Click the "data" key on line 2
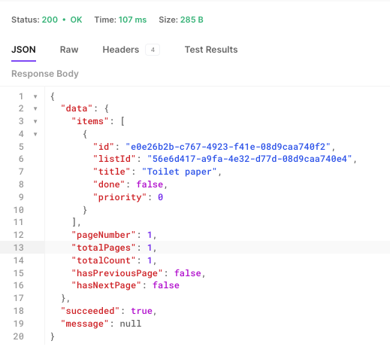This screenshot has height=350, width=390. coord(77,108)
